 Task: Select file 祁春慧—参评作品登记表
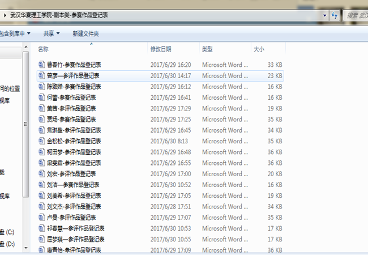point(75,228)
